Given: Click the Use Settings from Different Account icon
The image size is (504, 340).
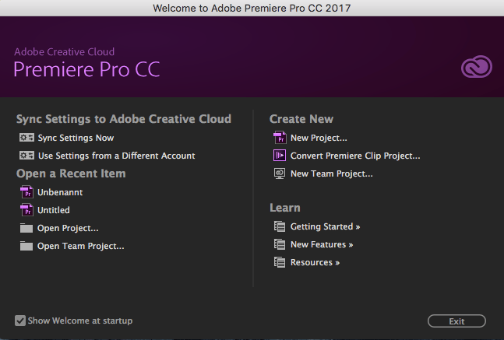Looking at the screenshot, I should click(x=26, y=156).
